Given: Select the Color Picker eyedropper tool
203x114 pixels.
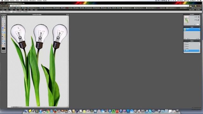Looking at the screenshot, I should 3,43.
